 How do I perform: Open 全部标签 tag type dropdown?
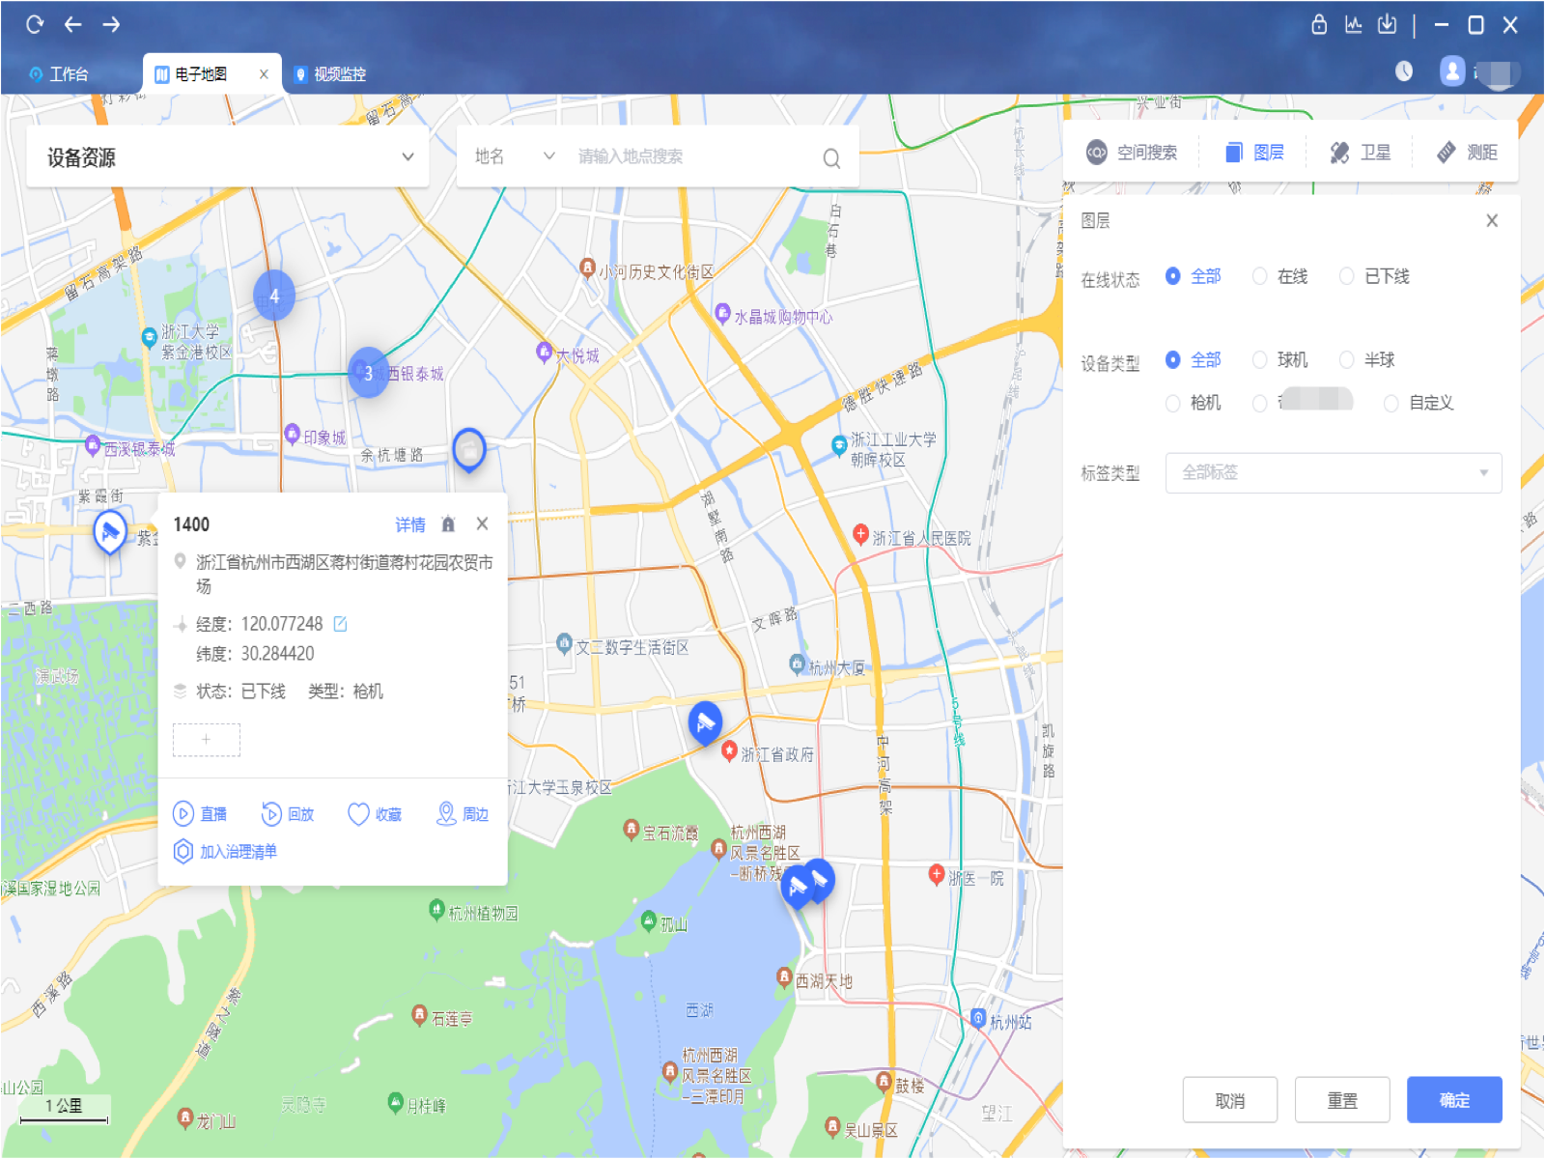coord(1334,472)
